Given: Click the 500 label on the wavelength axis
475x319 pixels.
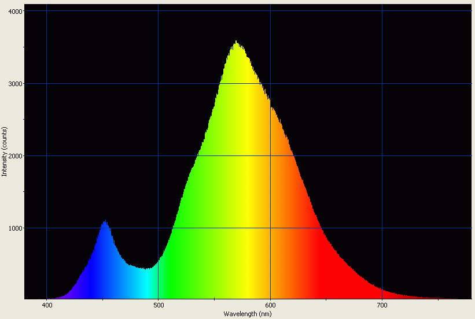Looking at the screenshot, I should tap(158, 305).
